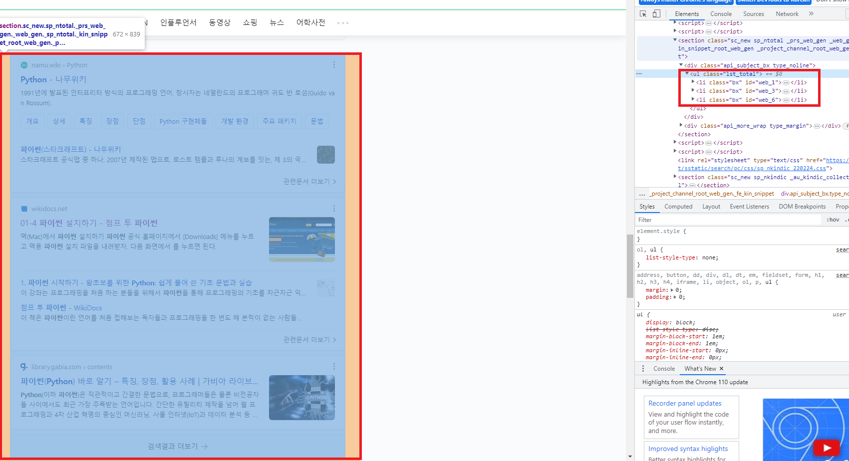Viewport: 849px width, 461px height.
Task: Go to the 동영상 search category
Action: click(x=220, y=22)
